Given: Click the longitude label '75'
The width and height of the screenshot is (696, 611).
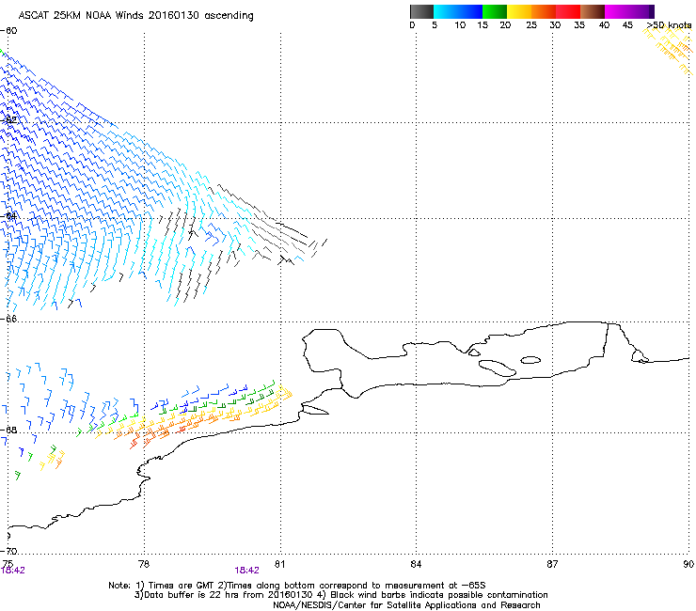Looking at the screenshot, I should point(8,564).
